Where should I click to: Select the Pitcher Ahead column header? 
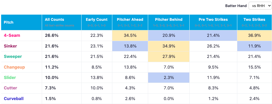click(x=130, y=22)
